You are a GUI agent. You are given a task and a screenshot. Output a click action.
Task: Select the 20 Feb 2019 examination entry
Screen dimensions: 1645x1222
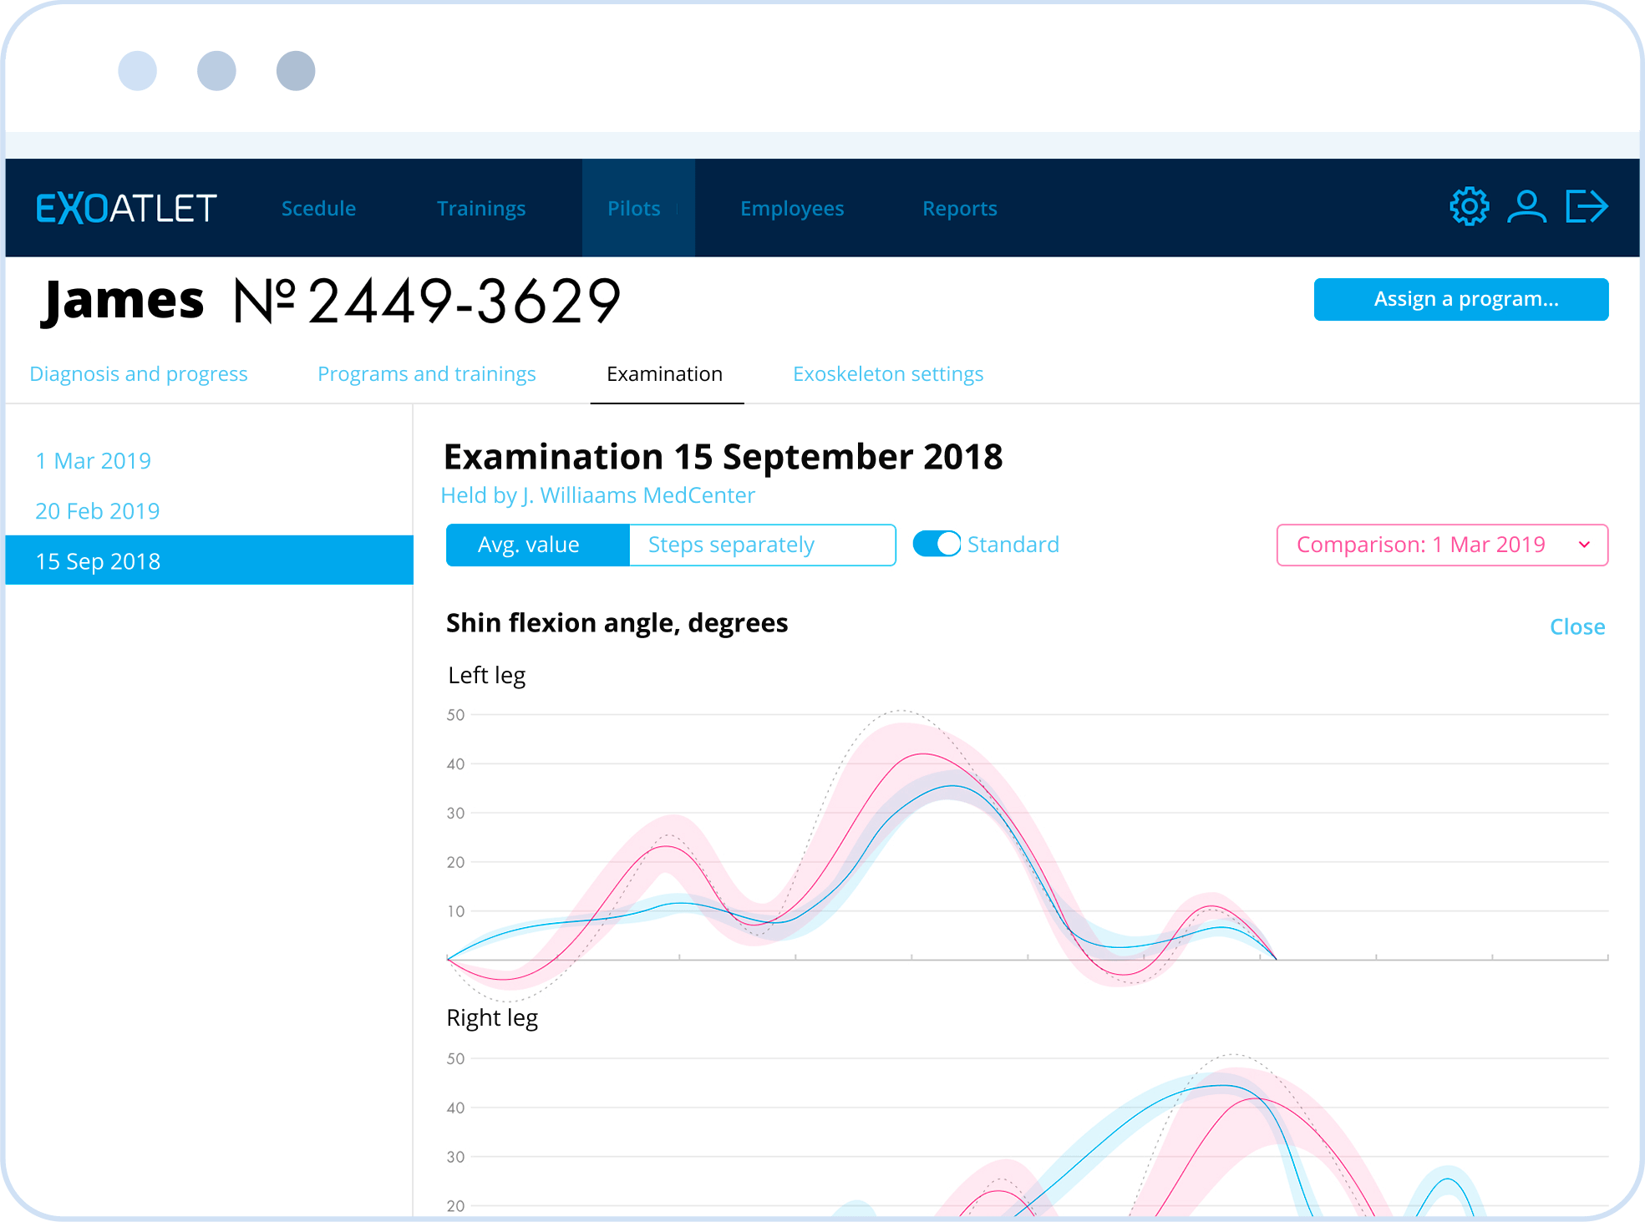98,510
